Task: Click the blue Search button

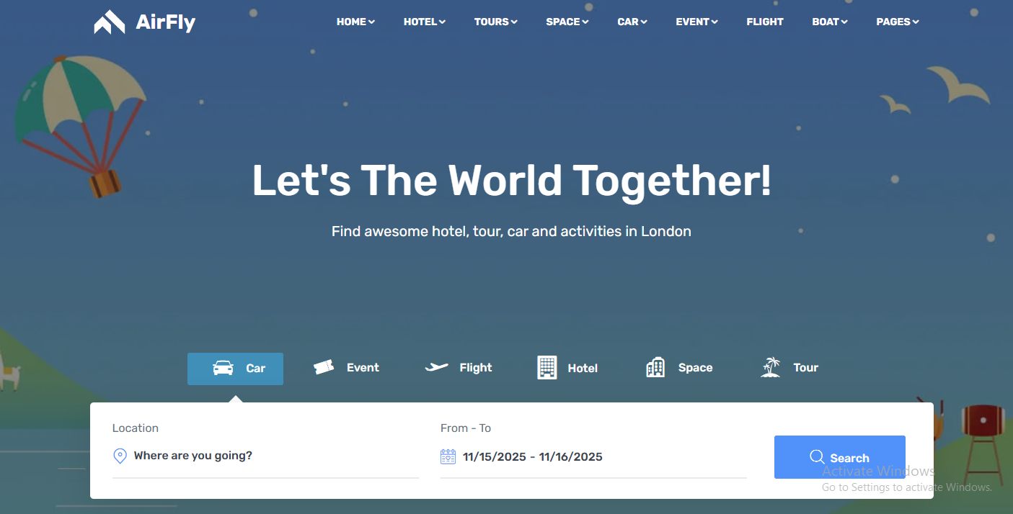Action: tap(840, 457)
